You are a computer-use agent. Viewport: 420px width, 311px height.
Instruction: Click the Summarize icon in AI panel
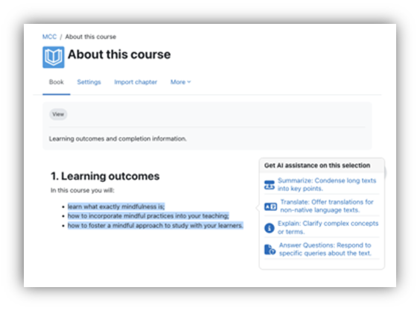click(269, 185)
